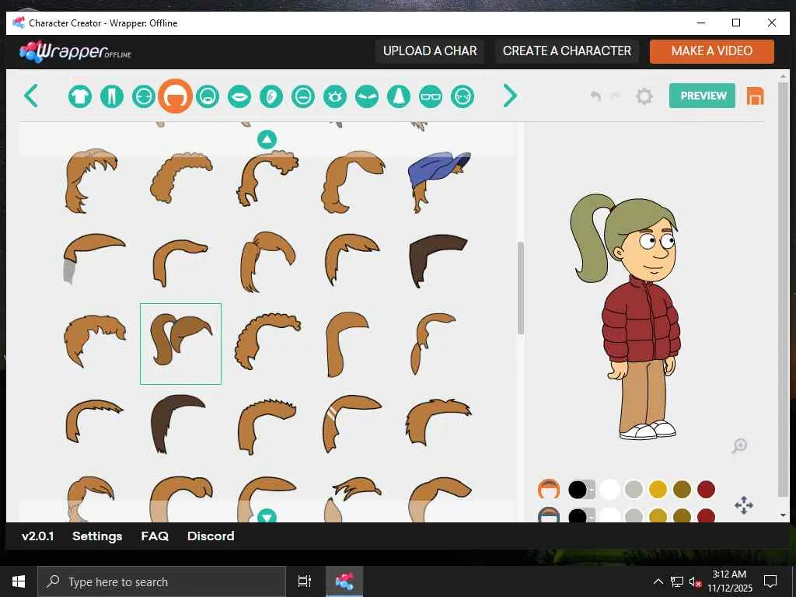Choose the dark brown angular hairstyle

[x=438, y=260]
